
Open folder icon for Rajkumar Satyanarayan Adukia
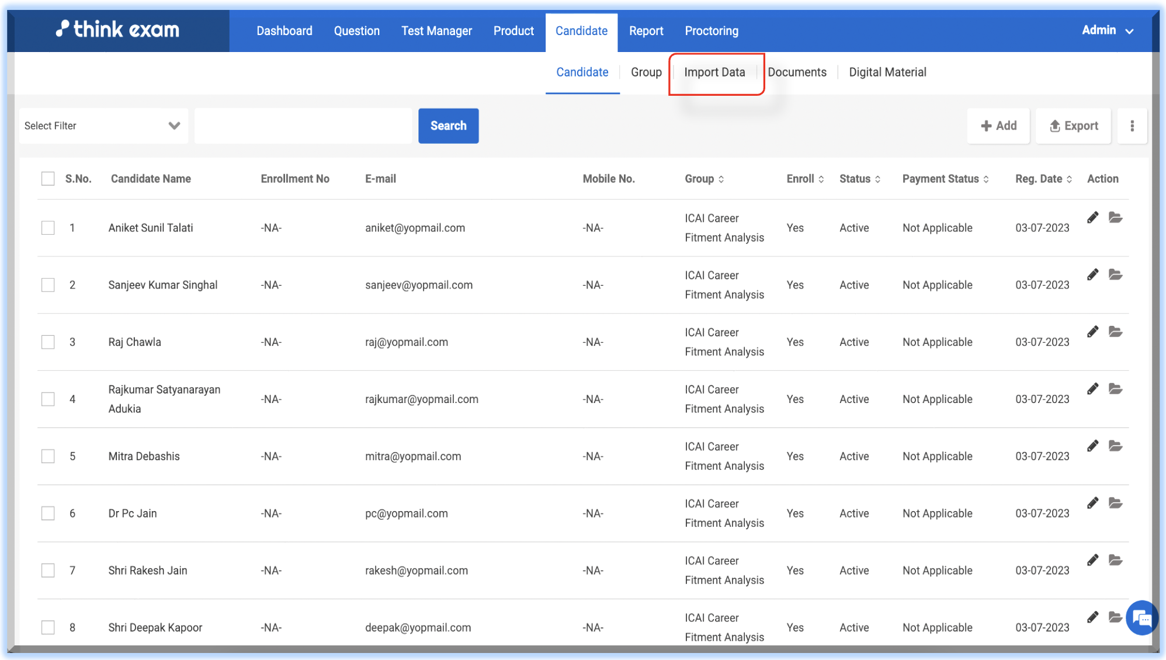coord(1115,389)
